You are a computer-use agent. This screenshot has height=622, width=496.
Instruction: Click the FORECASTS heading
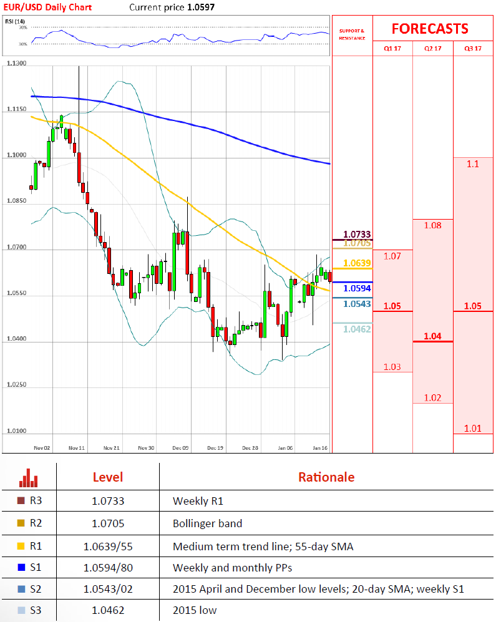(430, 29)
